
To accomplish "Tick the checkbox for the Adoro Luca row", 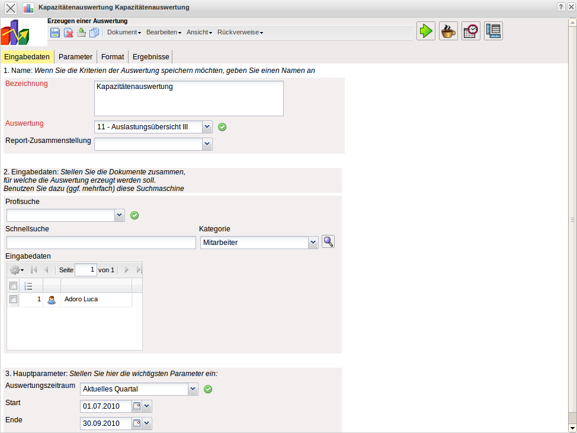I will pyautogui.click(x=14, y=300).
